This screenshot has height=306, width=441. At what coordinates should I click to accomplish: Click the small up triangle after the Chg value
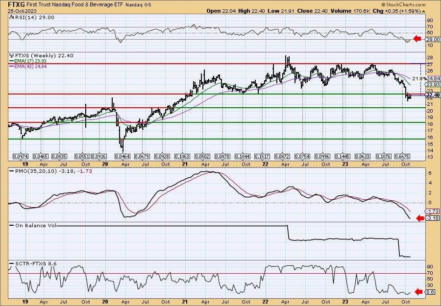pos(423,11)
